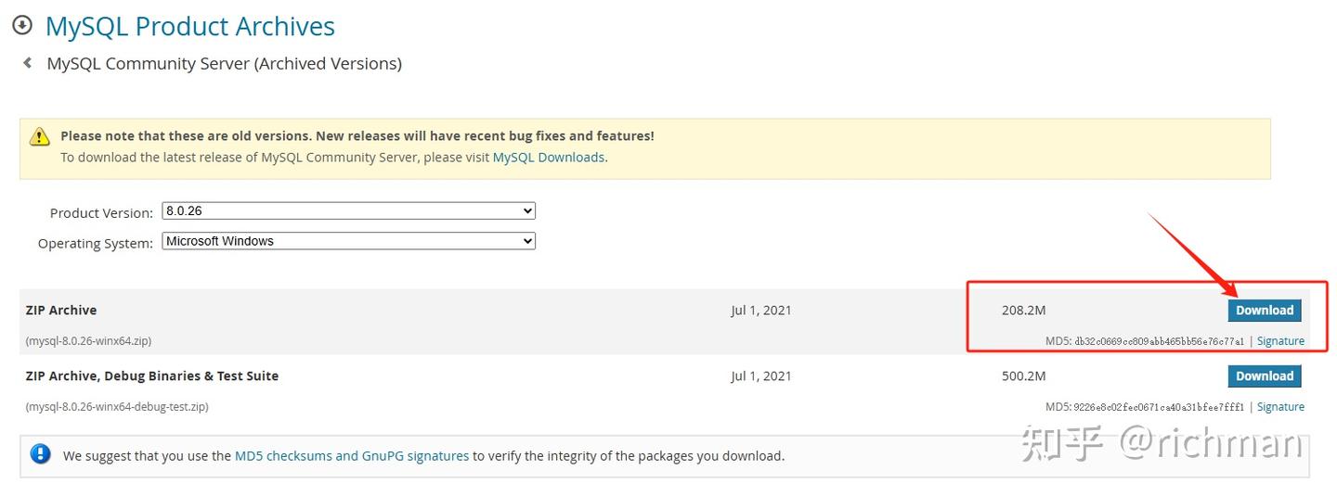This screenshot has width=1337, height=496.
Task: Follow the MD5 checksums and GnuPG signatures link
Action: (x=352, y=456)
